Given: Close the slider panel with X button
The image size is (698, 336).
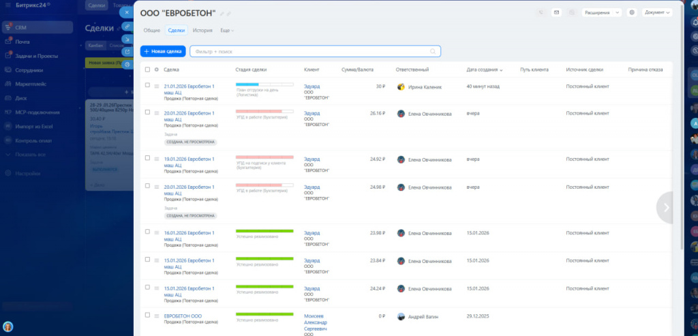Looking at the screenshot, I should 127,12.
